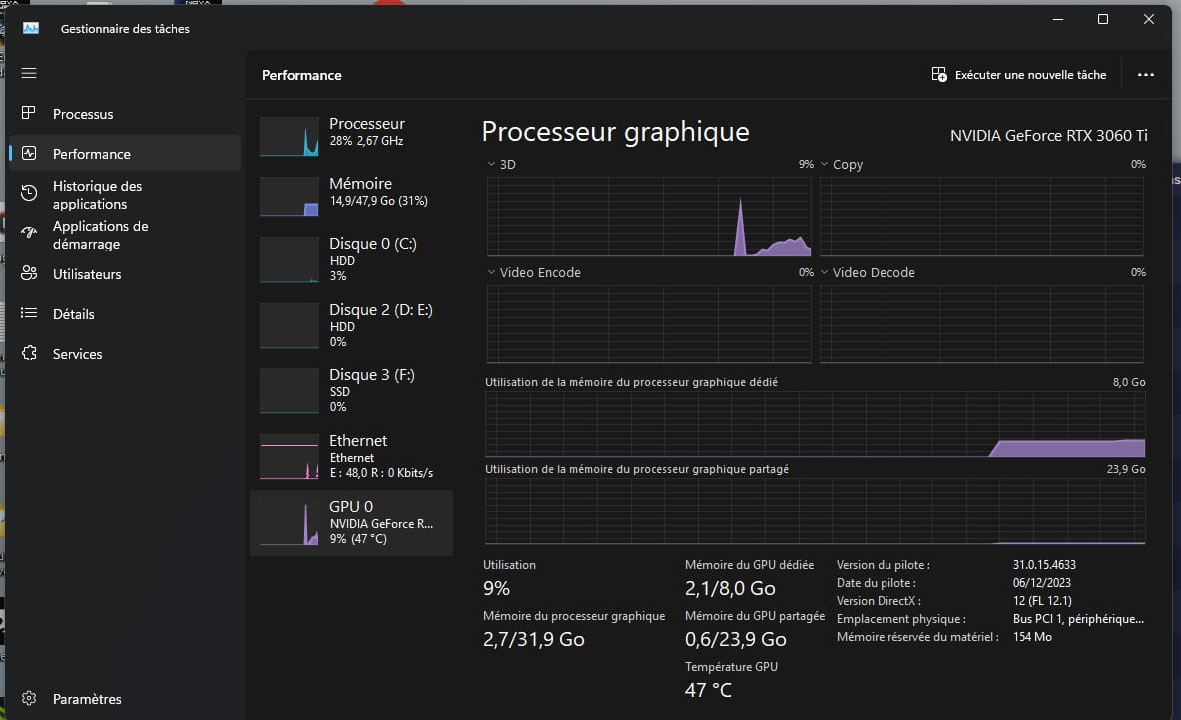The height and width of the screenshot is (720, 1181).
Task: Click the Détails list icon
Action: (29, 313)
